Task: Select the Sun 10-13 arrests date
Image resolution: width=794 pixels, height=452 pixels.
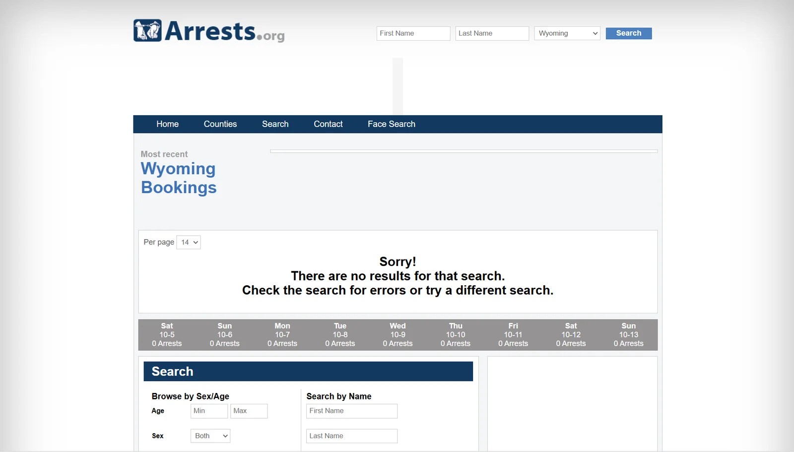Action: tap(629, 335)
